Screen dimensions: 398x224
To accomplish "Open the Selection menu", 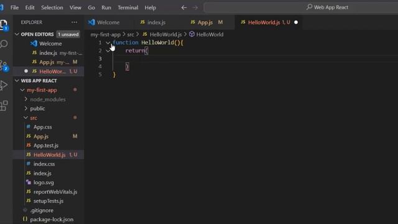I will [x=52, y=7].
